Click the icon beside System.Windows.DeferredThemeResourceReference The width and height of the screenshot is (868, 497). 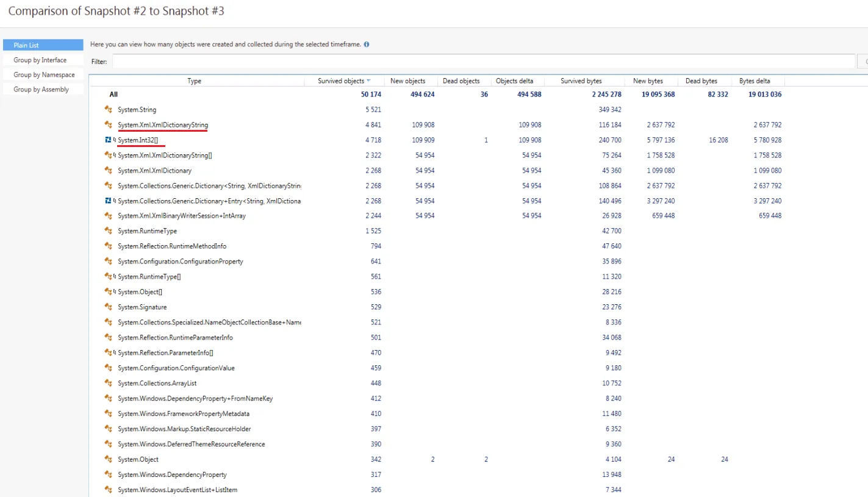click(x=109, y=445)
